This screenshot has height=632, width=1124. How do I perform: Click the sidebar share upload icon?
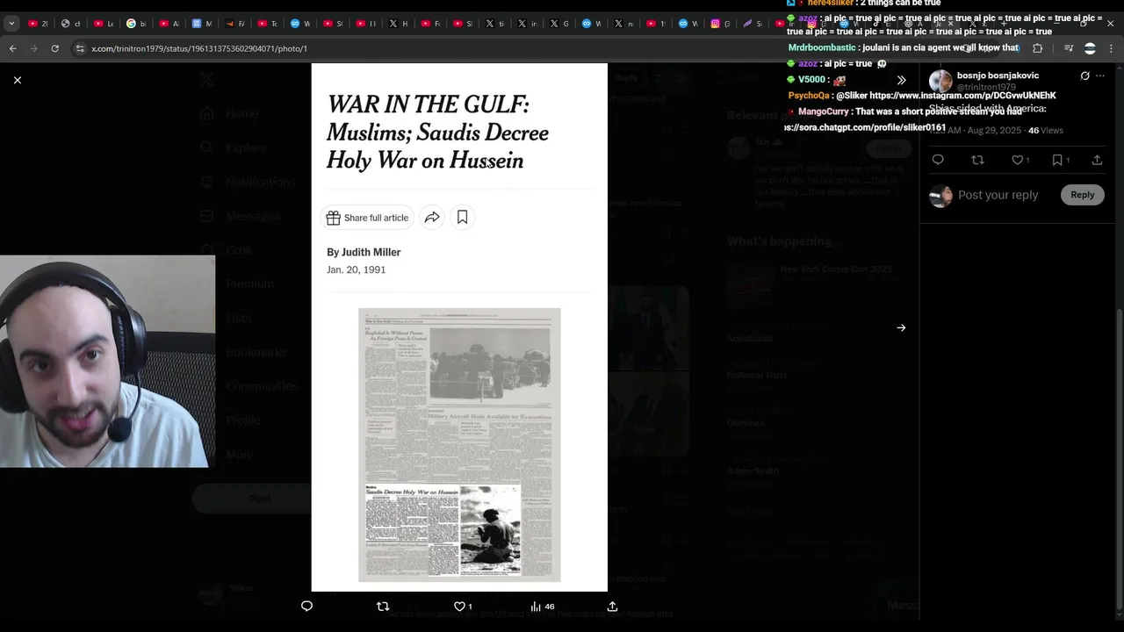pos(1097,160)
